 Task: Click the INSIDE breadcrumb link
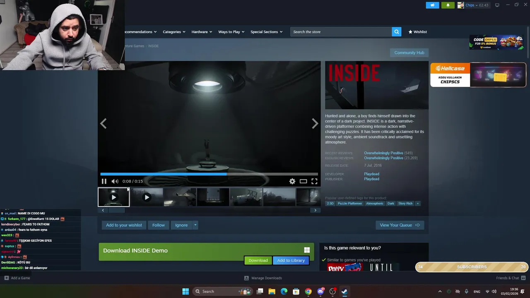pos(153,46)
